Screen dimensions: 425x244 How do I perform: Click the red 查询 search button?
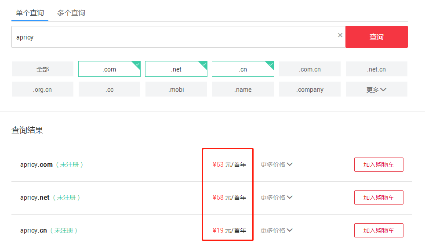coord(376,37)
